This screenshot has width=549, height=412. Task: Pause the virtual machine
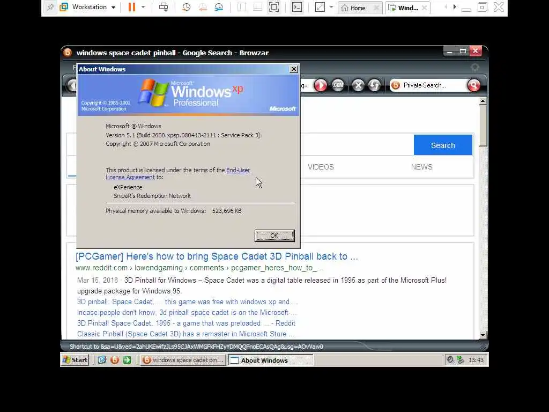coord(132,8)
